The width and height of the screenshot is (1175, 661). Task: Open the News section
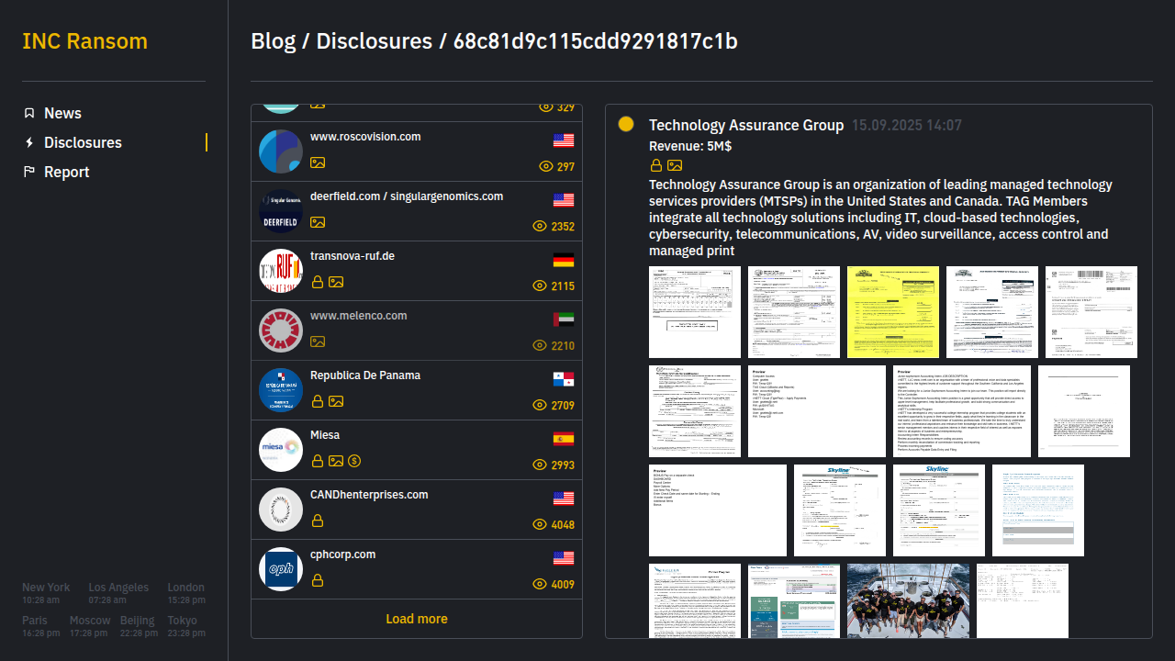click(62, 113)
